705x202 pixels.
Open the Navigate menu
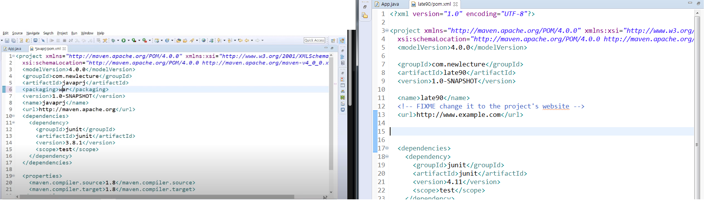(x=33, y=33)
